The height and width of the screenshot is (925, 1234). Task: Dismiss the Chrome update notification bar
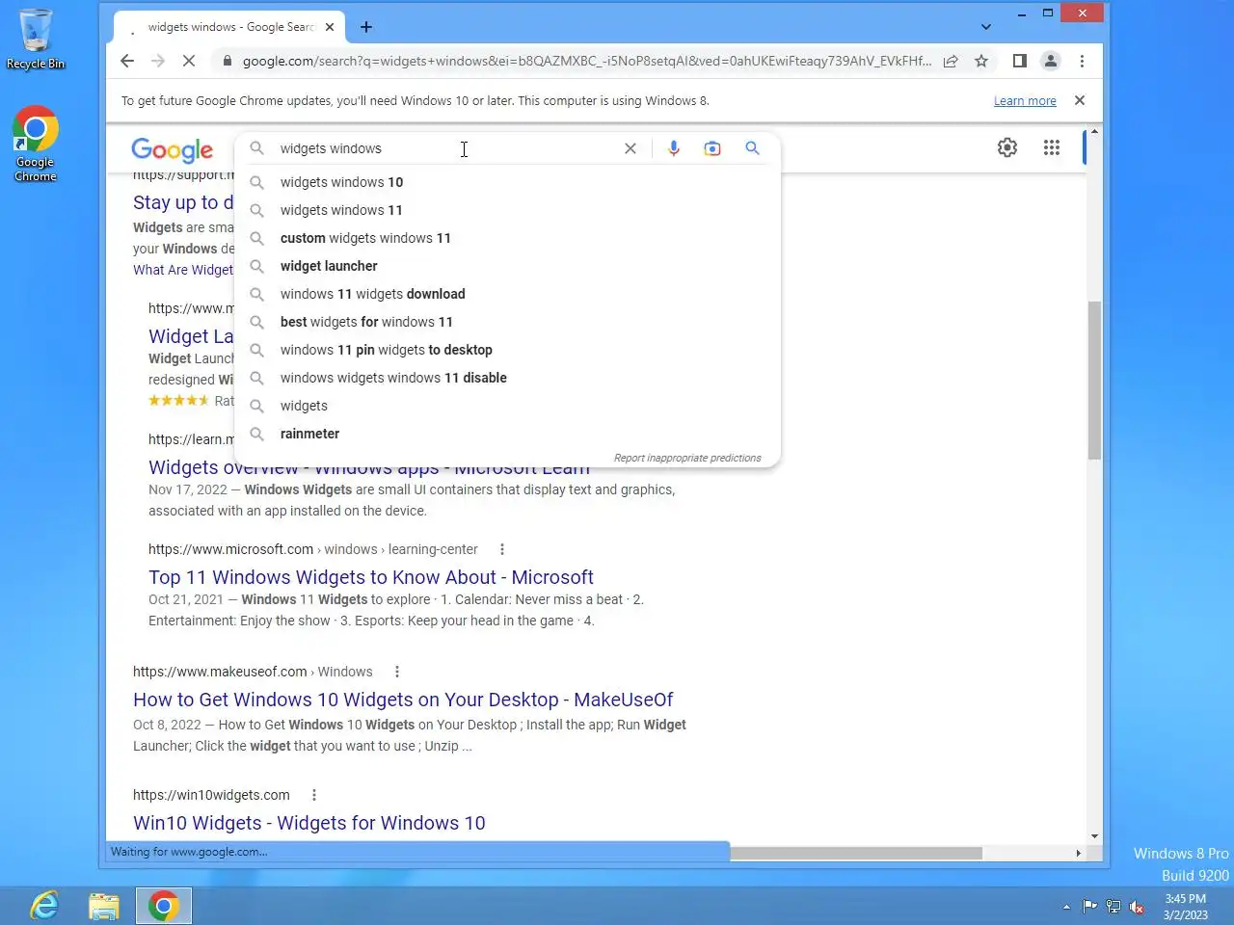click(1080, 100)
